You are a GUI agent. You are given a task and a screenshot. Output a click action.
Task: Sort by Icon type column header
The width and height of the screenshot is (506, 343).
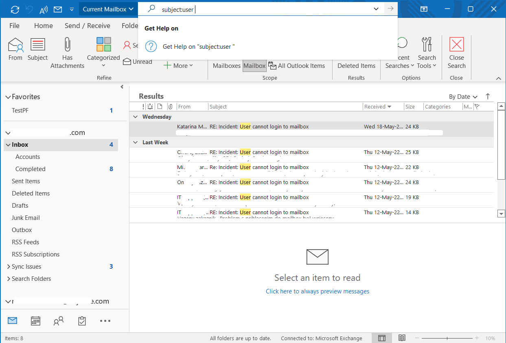[x=160, y=107]
